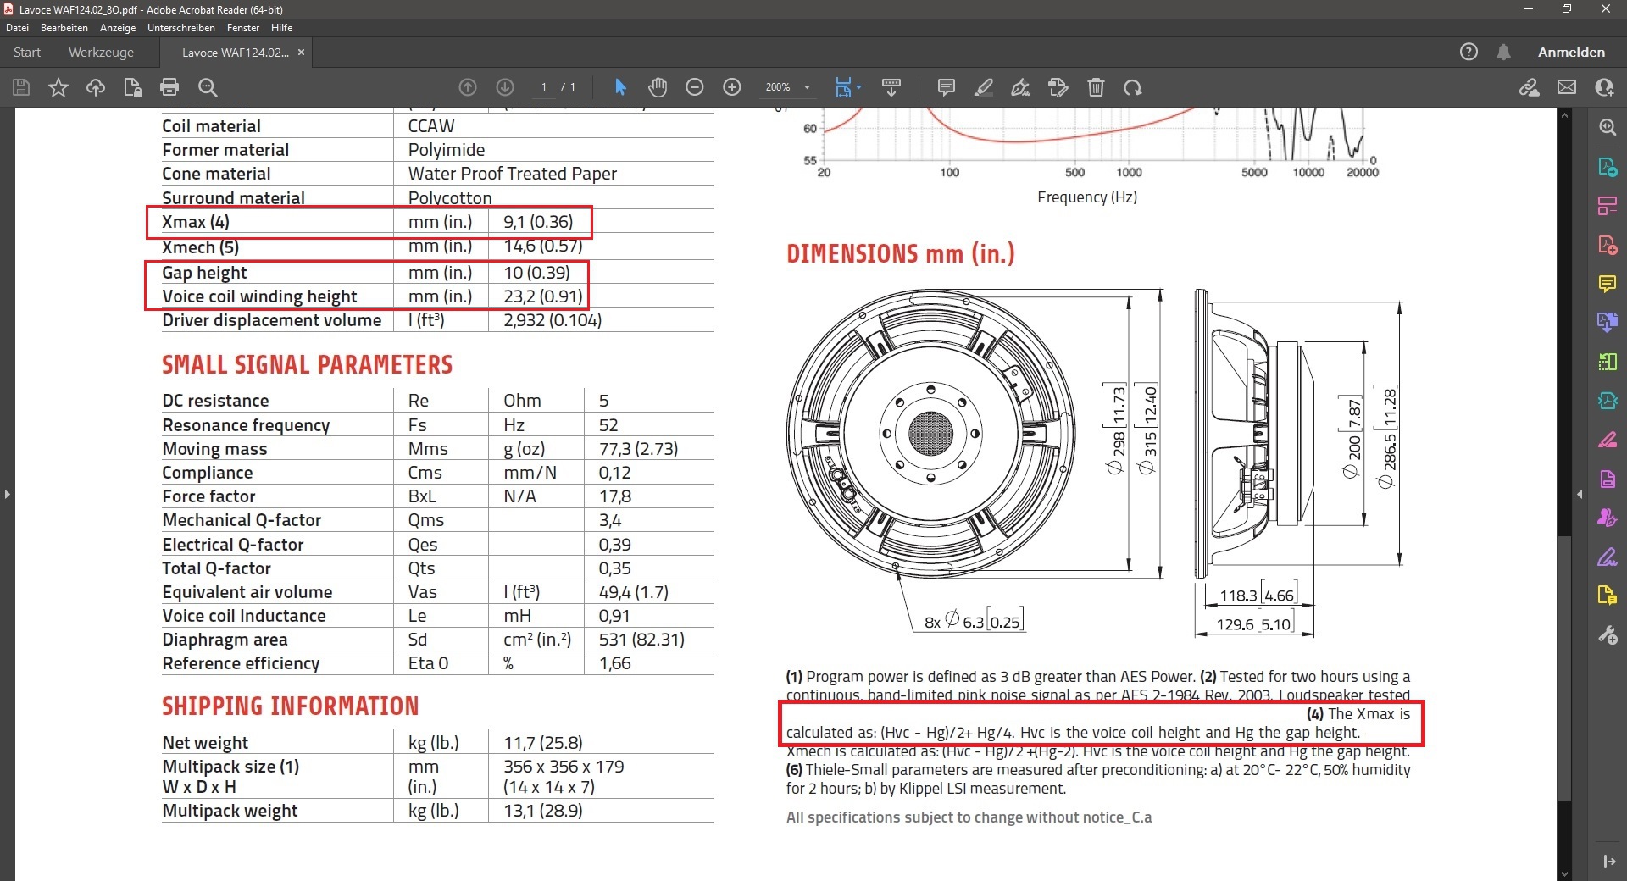1627x881 pixels.
Task: Click the front view speaker drawing
Action: [x=930, y=434]
